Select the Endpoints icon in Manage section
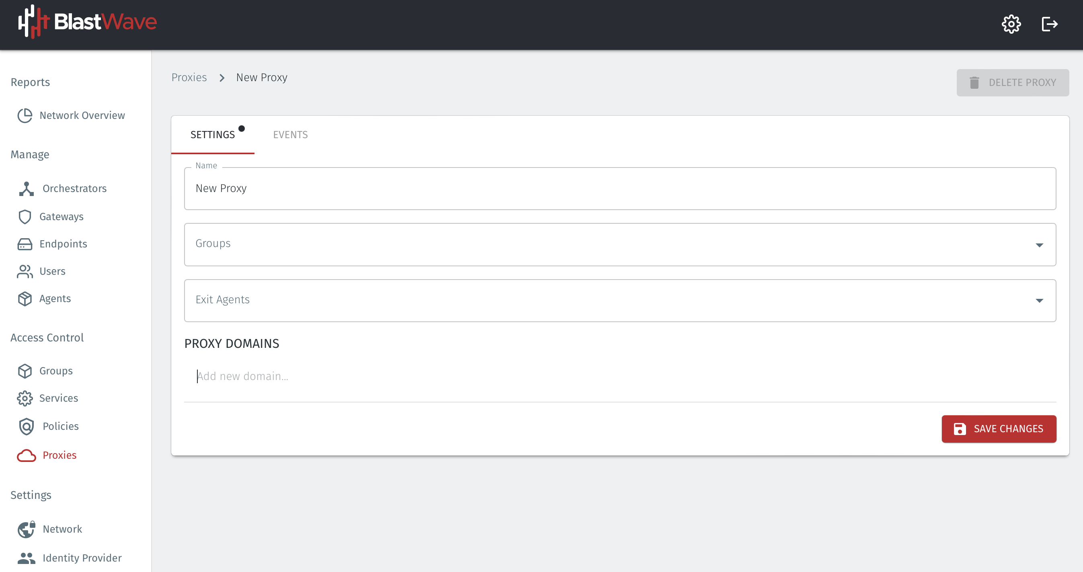The height and width of the screenshot is (572, 1083). click(x=25, y=244)
